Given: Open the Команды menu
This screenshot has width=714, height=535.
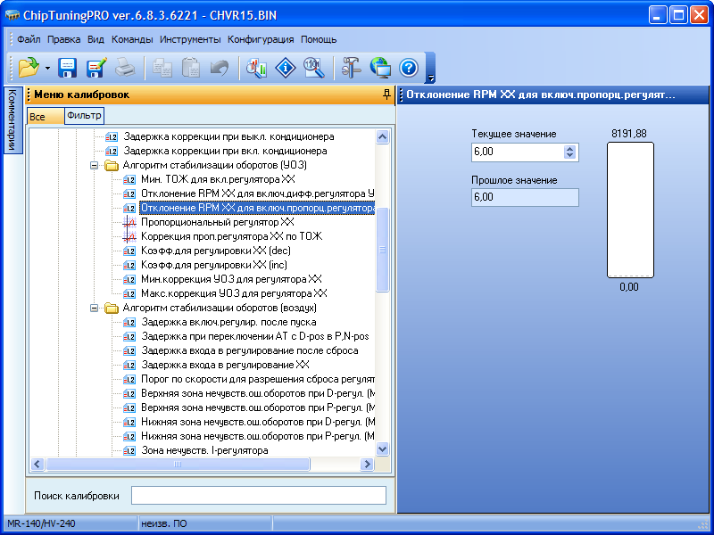Looking at the screenshot, I should 132,39.
